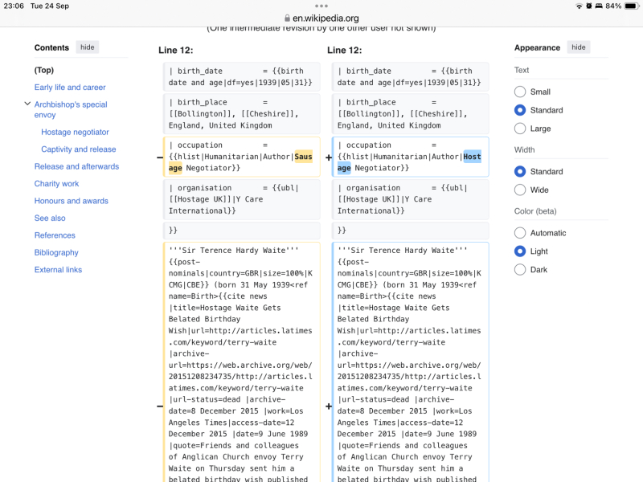
Task: Jump to Early life and career section
Action: (70, 88)
